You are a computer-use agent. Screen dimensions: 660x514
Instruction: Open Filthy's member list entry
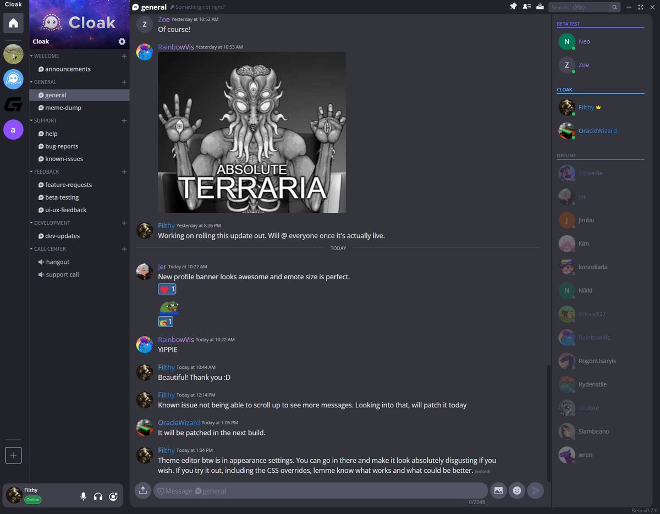click(601, 107)
